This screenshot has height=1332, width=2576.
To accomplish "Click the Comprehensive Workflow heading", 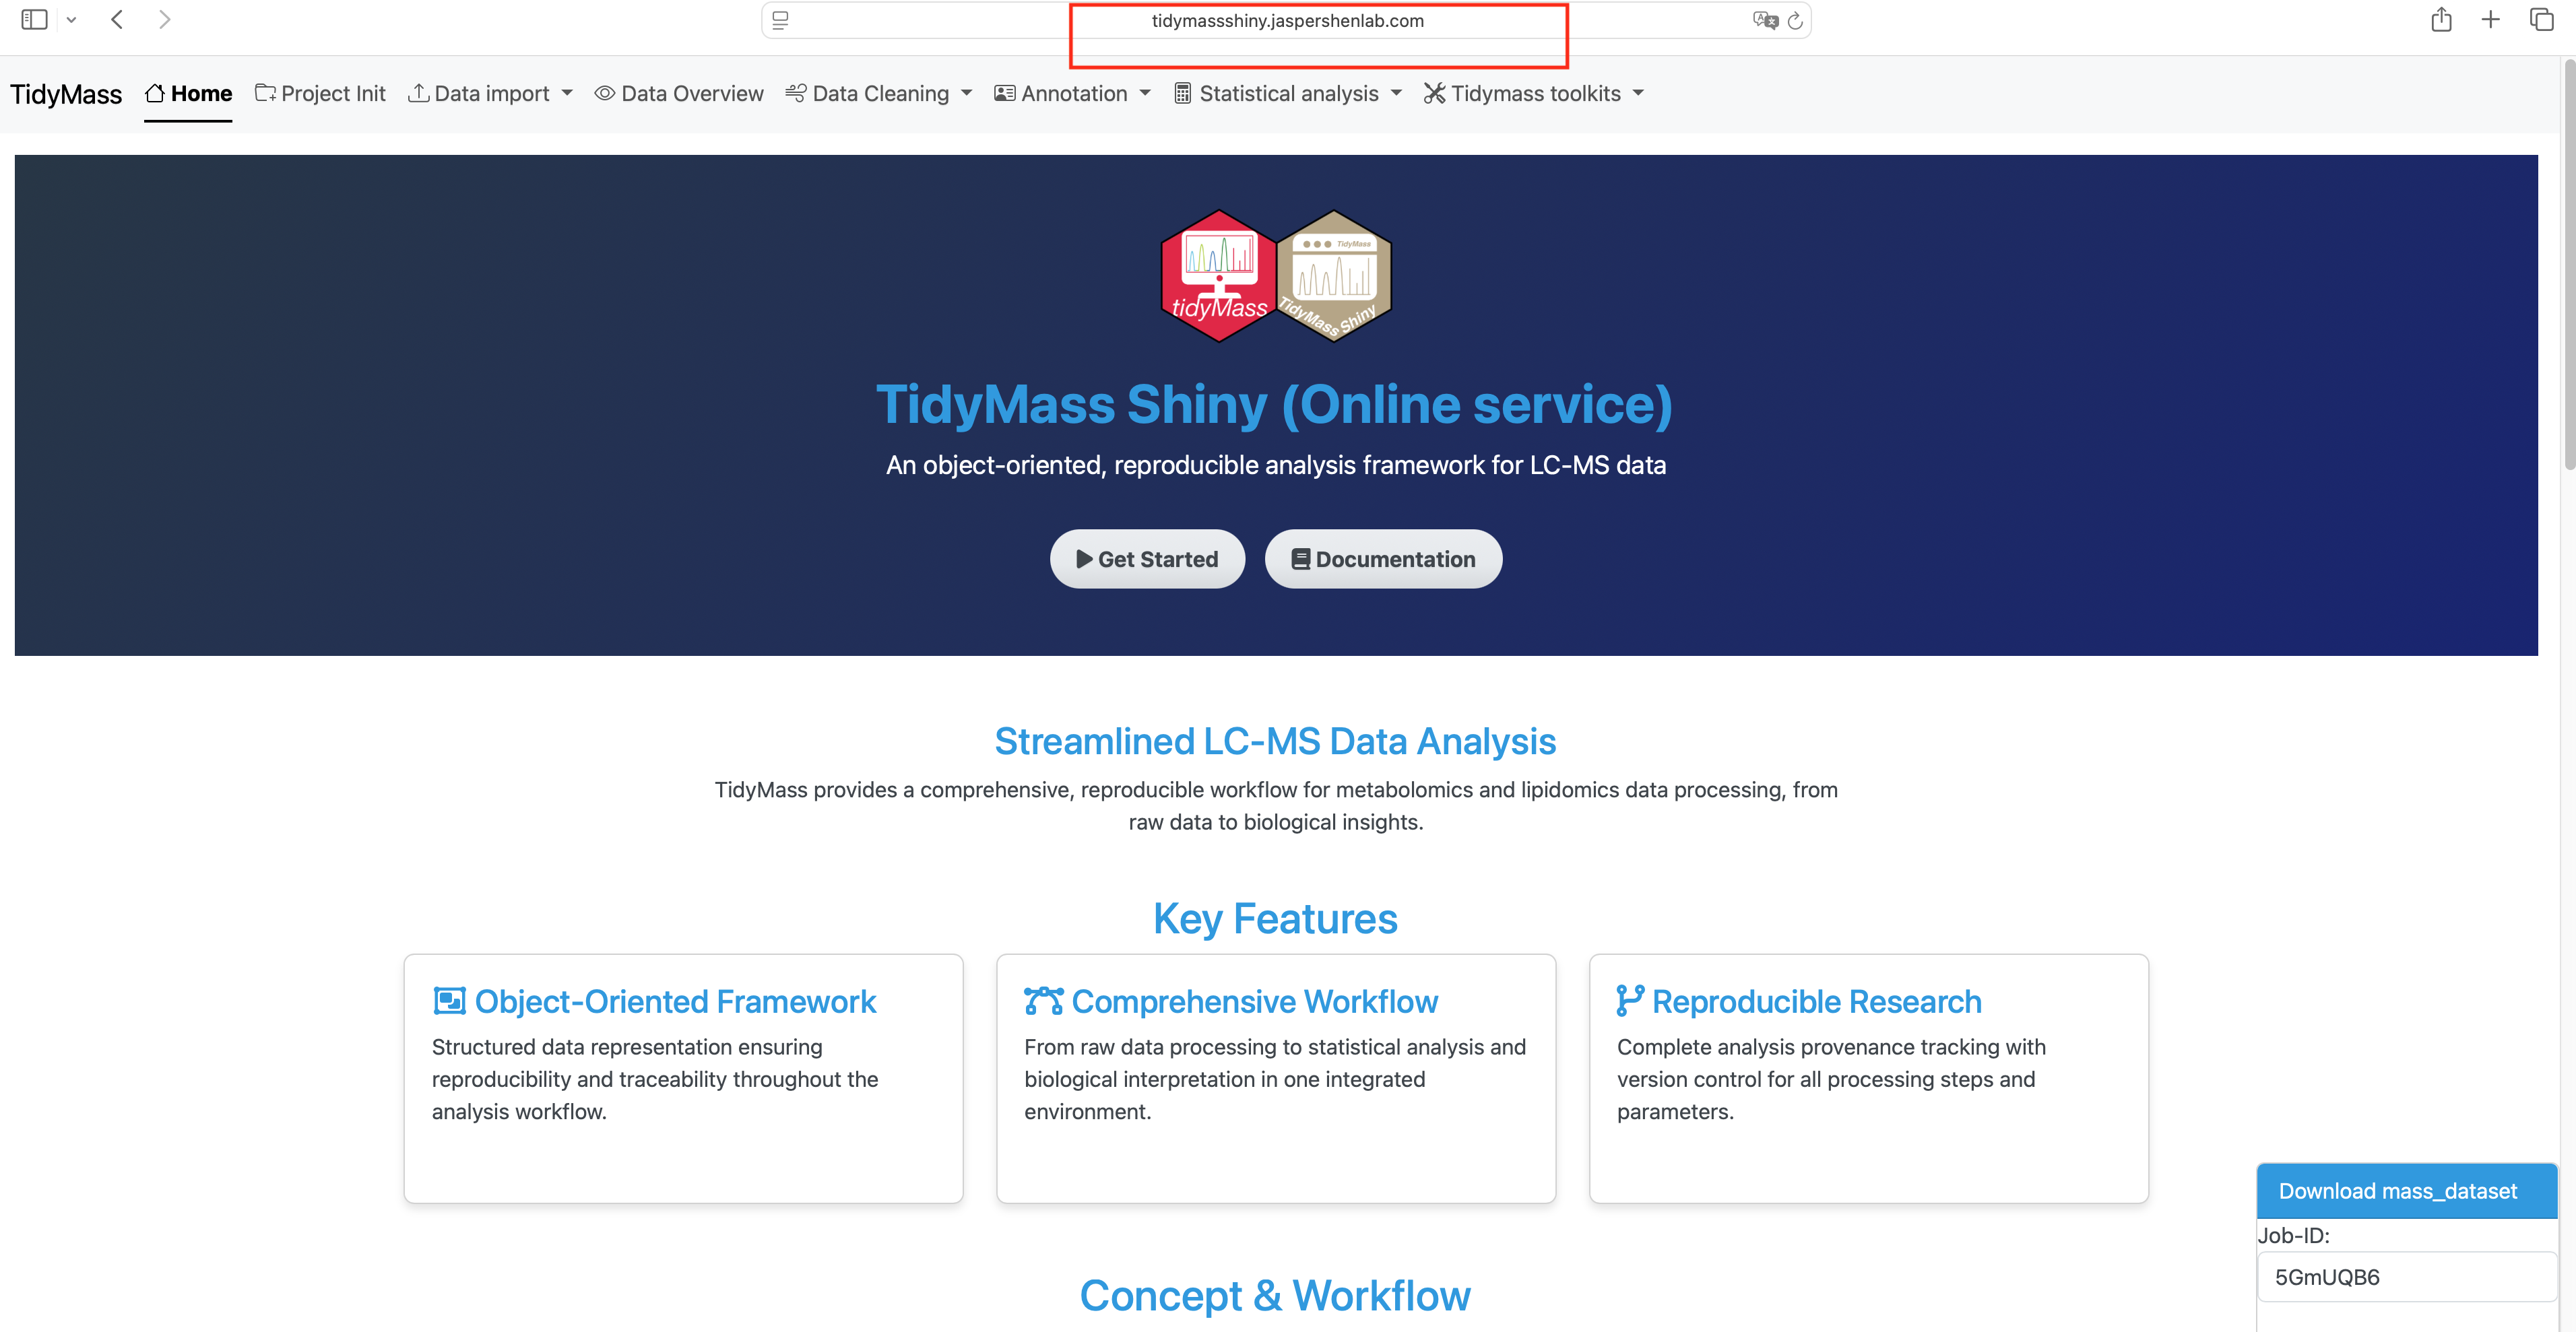I will (1254, 1001).
